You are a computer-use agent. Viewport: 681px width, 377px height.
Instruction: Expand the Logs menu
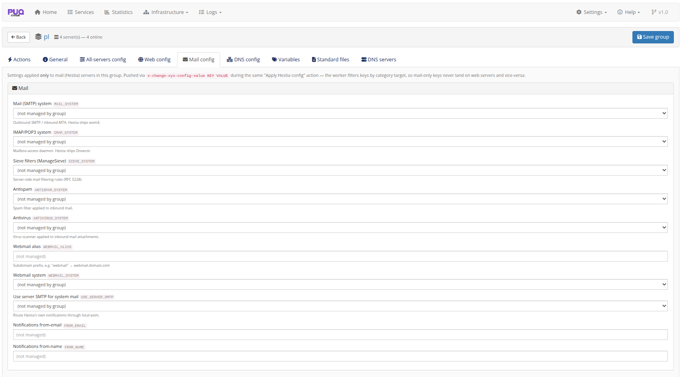coord(210,12)
